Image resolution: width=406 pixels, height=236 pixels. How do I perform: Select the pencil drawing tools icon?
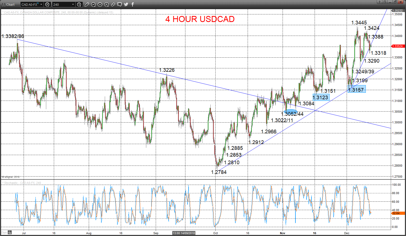[x=87, y=4]
